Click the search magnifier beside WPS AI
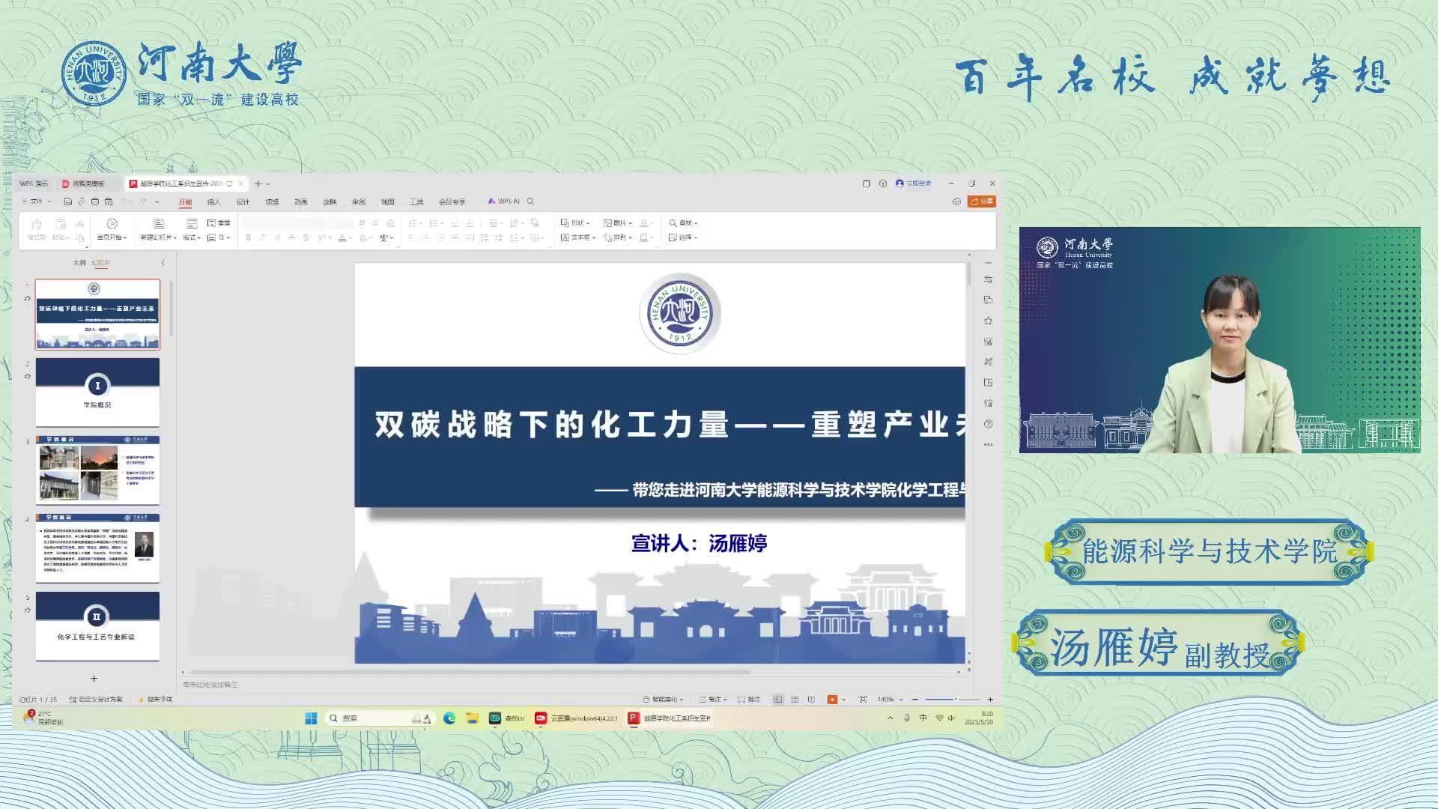 pyautogui.click(x=531, y=202)
